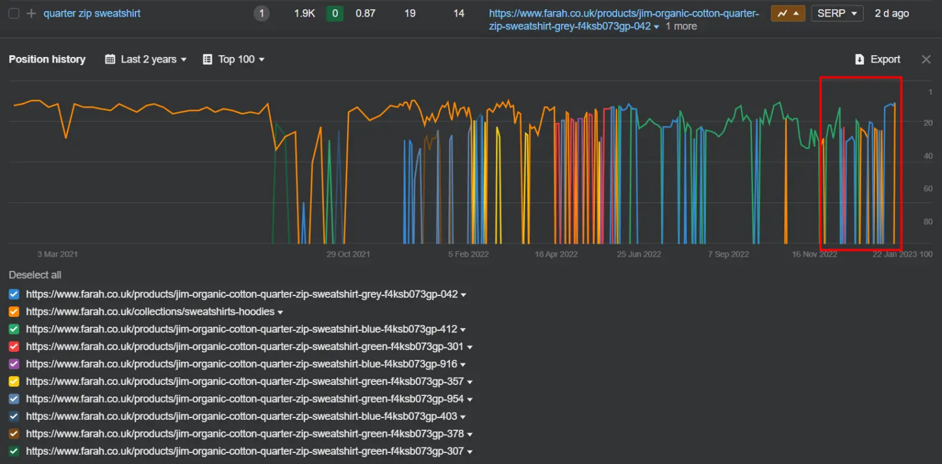The width and height of the screenshot is (942, 464).
Task: Click the 3 Mar 2021 axis date
Action: pyautogui.click(x=58, y=254)
